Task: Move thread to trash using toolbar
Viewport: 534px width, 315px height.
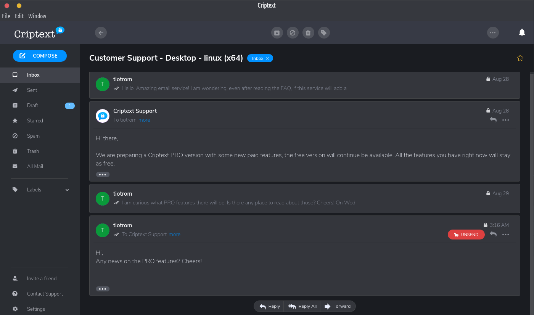Action: 308,33
